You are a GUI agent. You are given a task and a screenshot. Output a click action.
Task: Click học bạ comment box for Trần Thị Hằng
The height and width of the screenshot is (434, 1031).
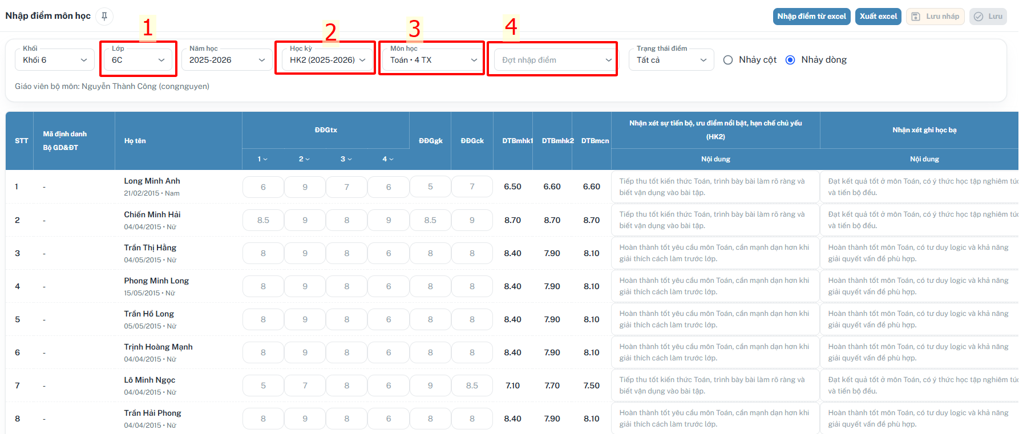click(x=919, y=253)
